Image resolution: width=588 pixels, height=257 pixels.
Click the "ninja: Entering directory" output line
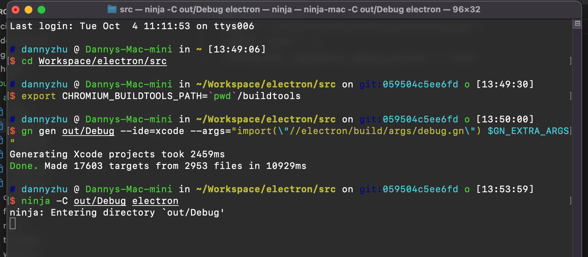click(117, 213)
